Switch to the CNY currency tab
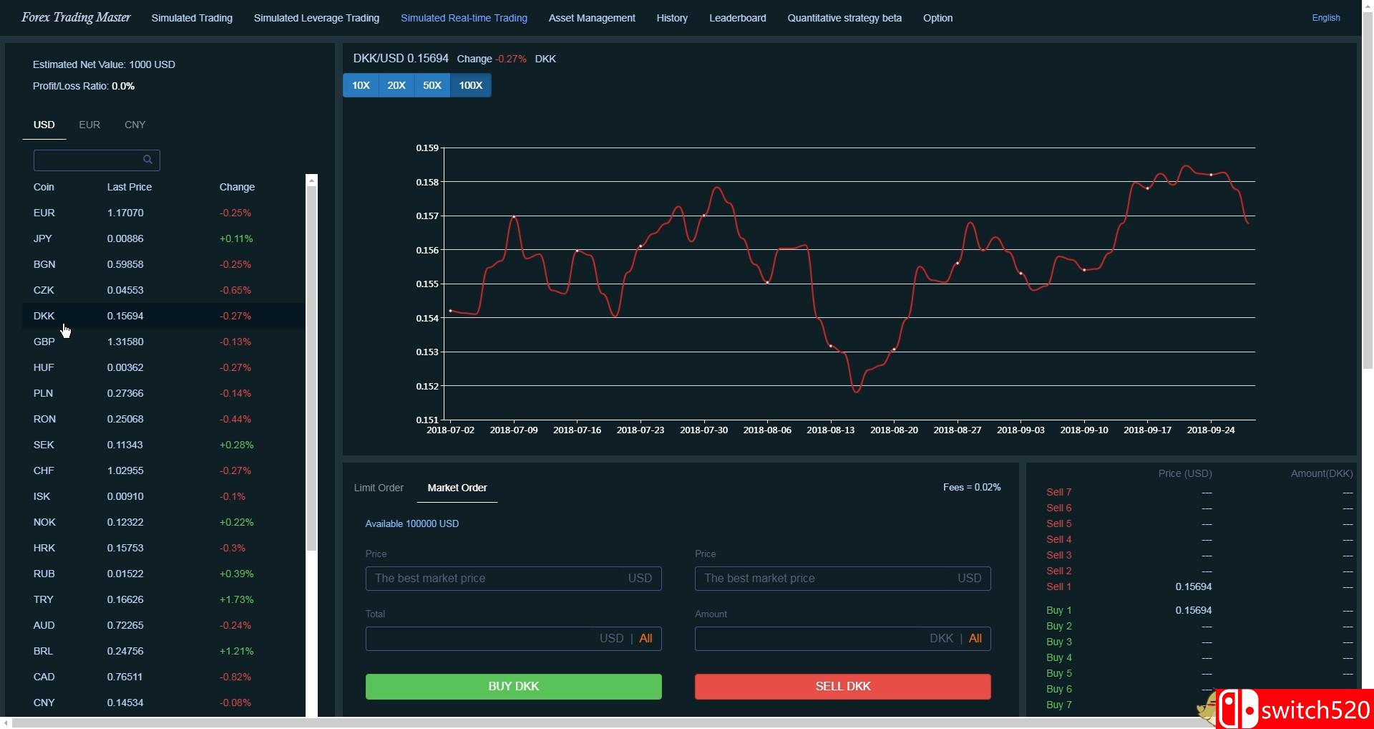This screenshot has height=729, width=1374. 135,125
